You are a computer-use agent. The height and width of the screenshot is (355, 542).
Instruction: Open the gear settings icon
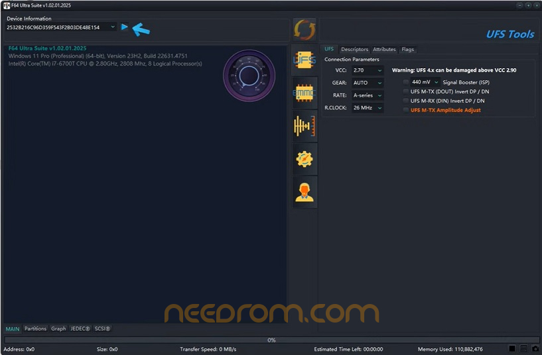pyautogui.click(x=305, y=159)
